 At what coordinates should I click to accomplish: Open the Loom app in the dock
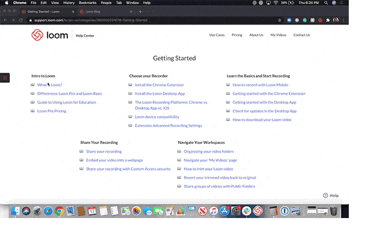pyautogui.click(x=258, y=211)
